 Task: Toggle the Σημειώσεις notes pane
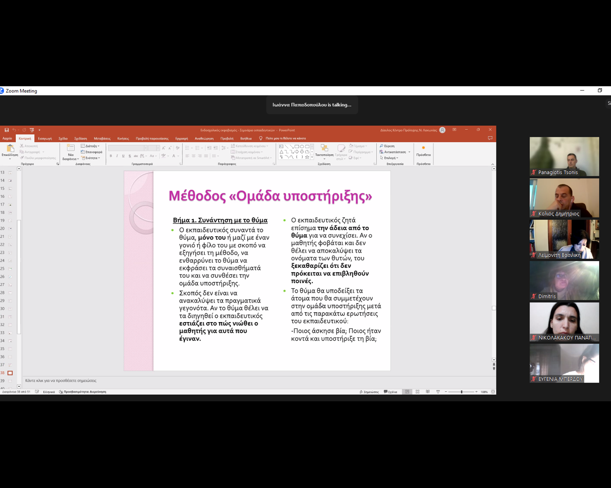369,392
